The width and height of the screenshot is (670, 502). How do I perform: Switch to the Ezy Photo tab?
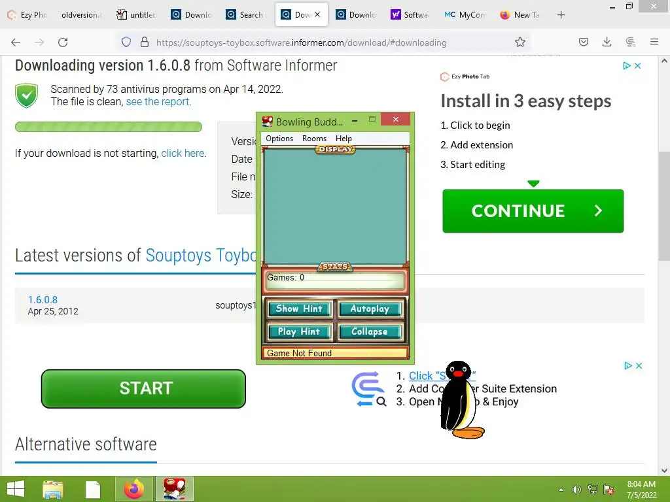coord(27,15)
